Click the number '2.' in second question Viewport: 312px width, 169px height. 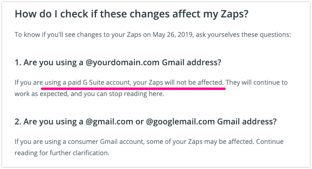(18, 122)
